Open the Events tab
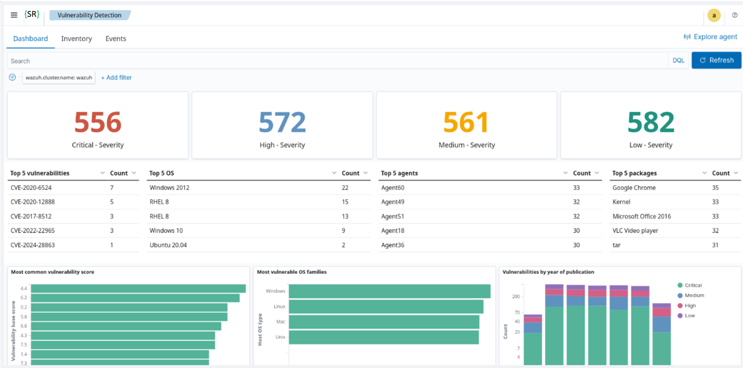 click(116, 39)
